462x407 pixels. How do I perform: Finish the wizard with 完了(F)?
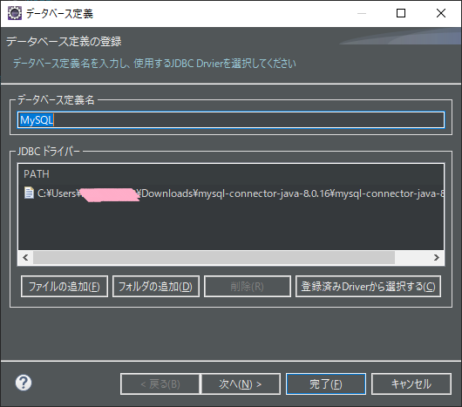pos(326,384)
